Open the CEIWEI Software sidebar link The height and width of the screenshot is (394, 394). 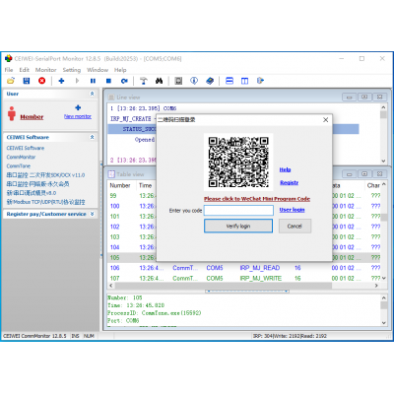[x=26, y=148]
